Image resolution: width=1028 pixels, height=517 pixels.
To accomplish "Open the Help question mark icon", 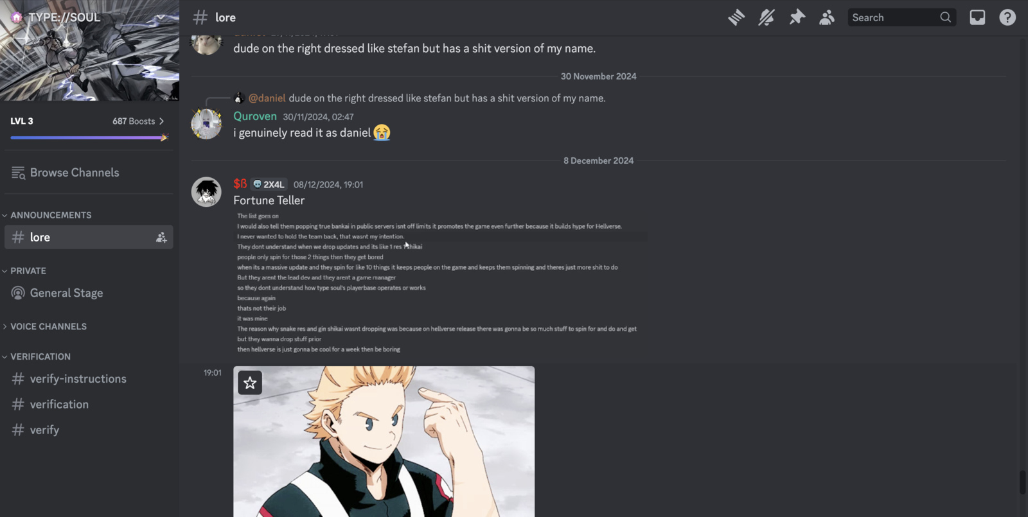I will 1007,17.
